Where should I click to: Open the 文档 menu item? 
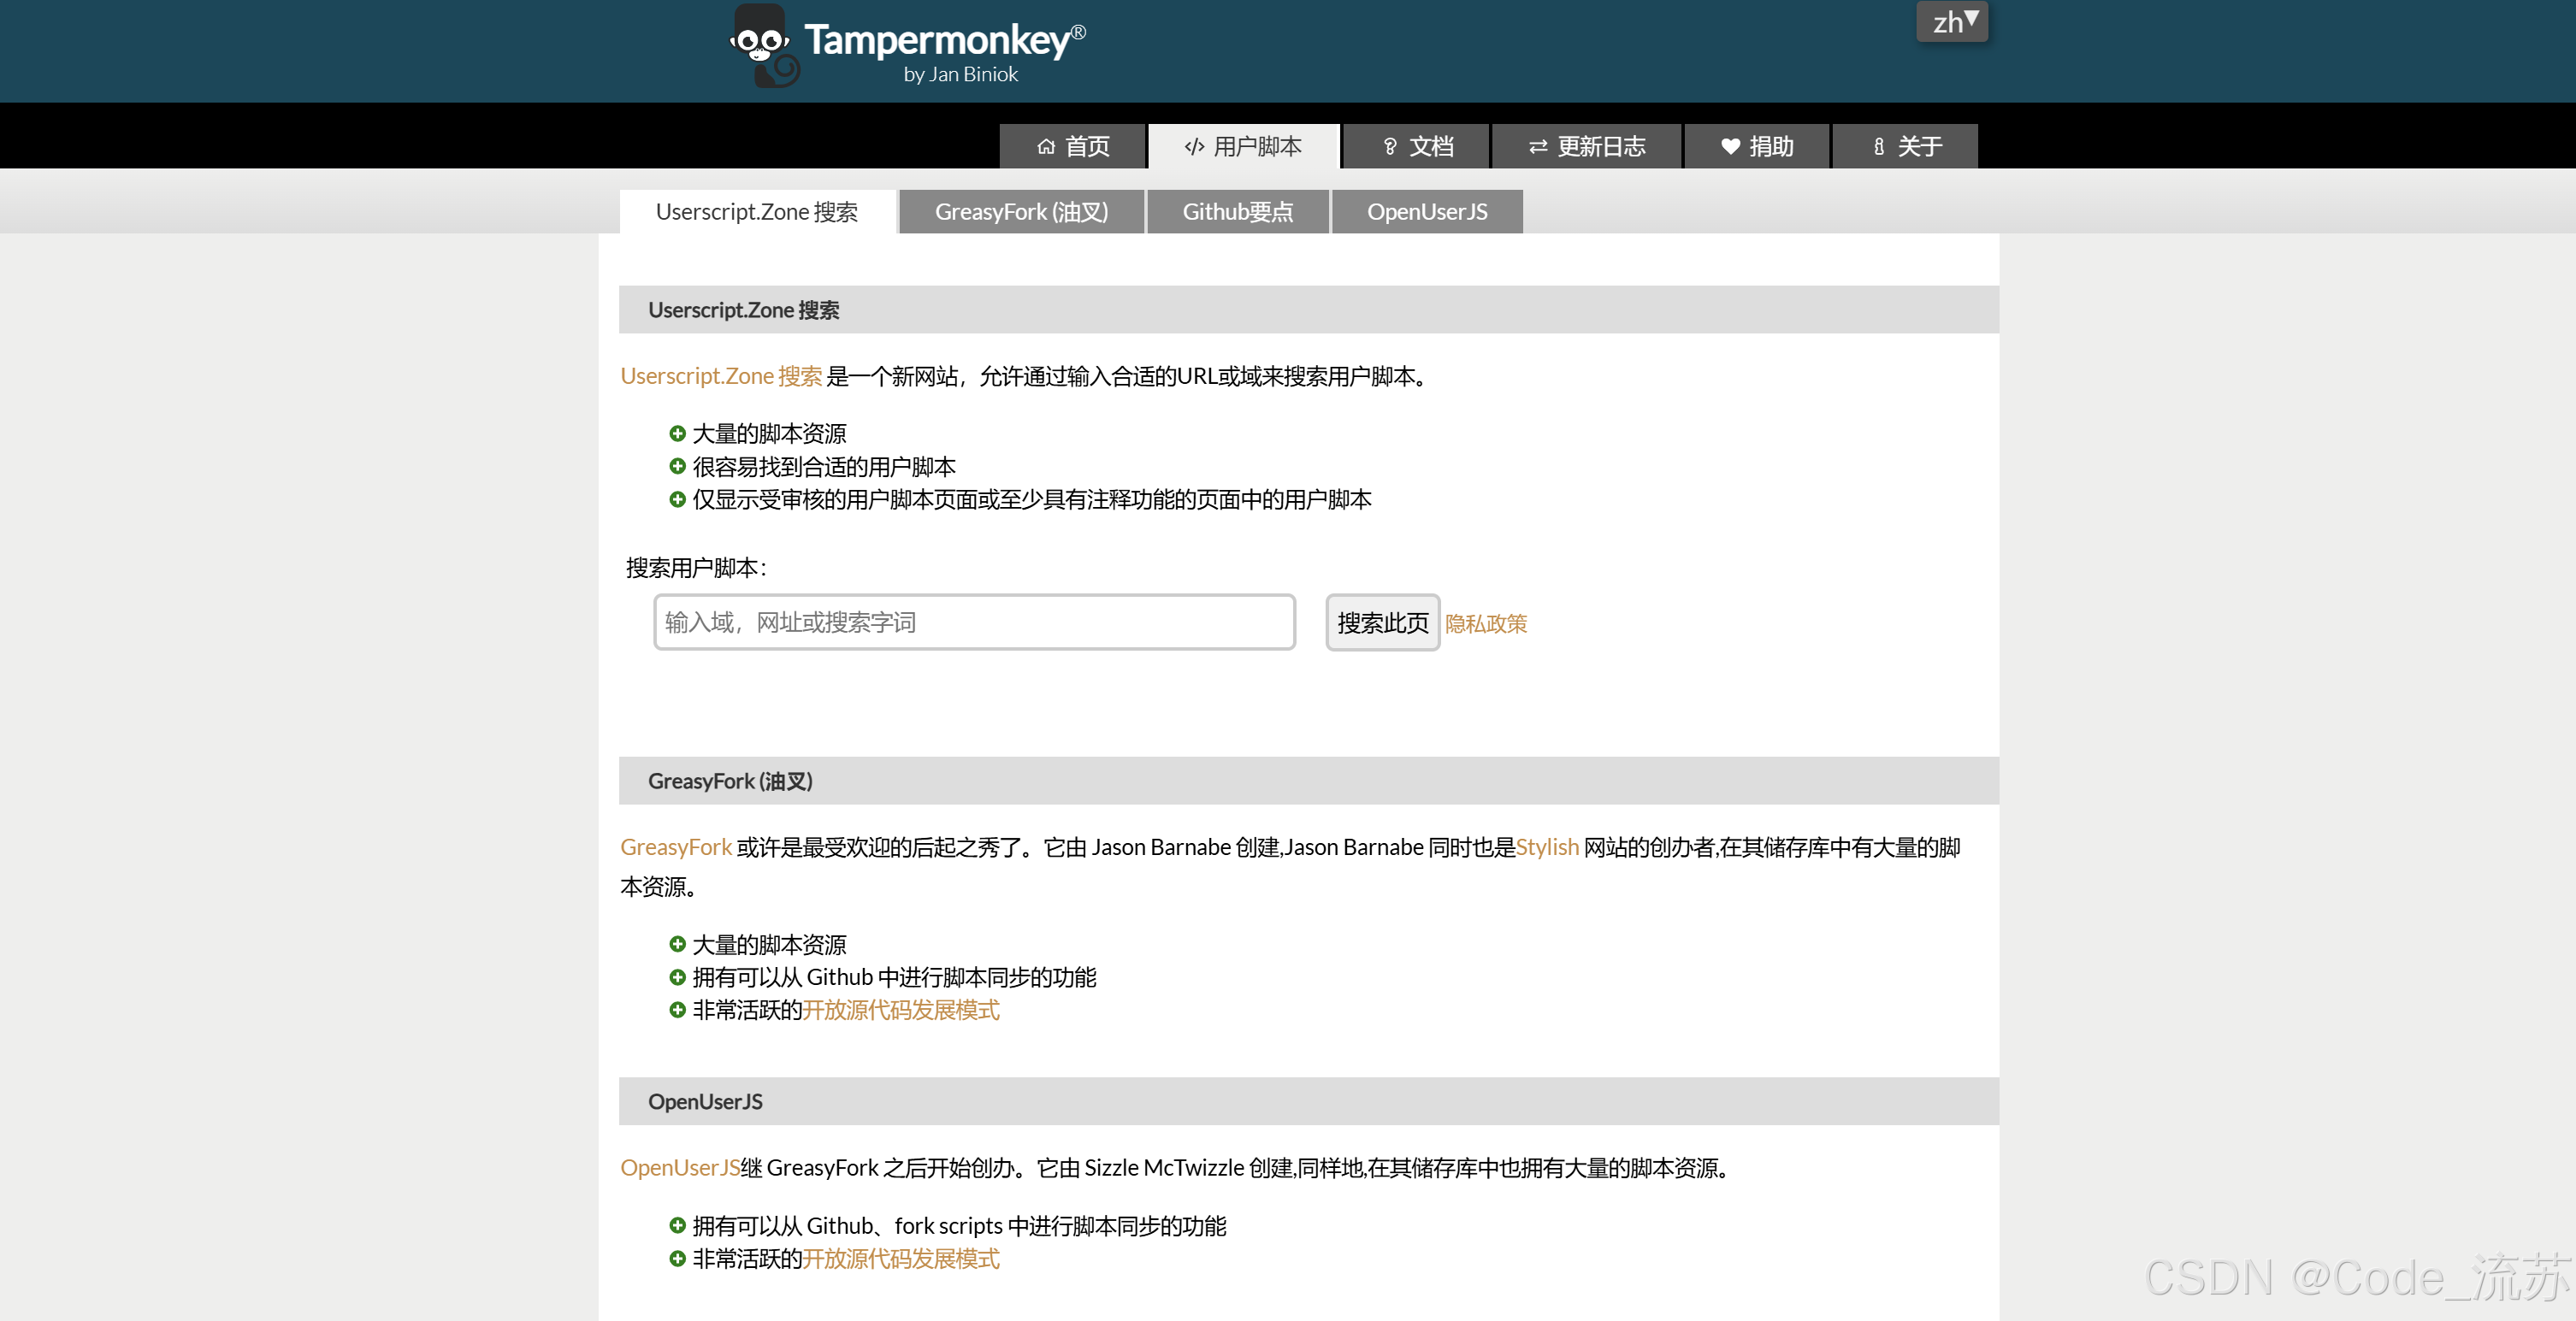tap(1415, 146)
